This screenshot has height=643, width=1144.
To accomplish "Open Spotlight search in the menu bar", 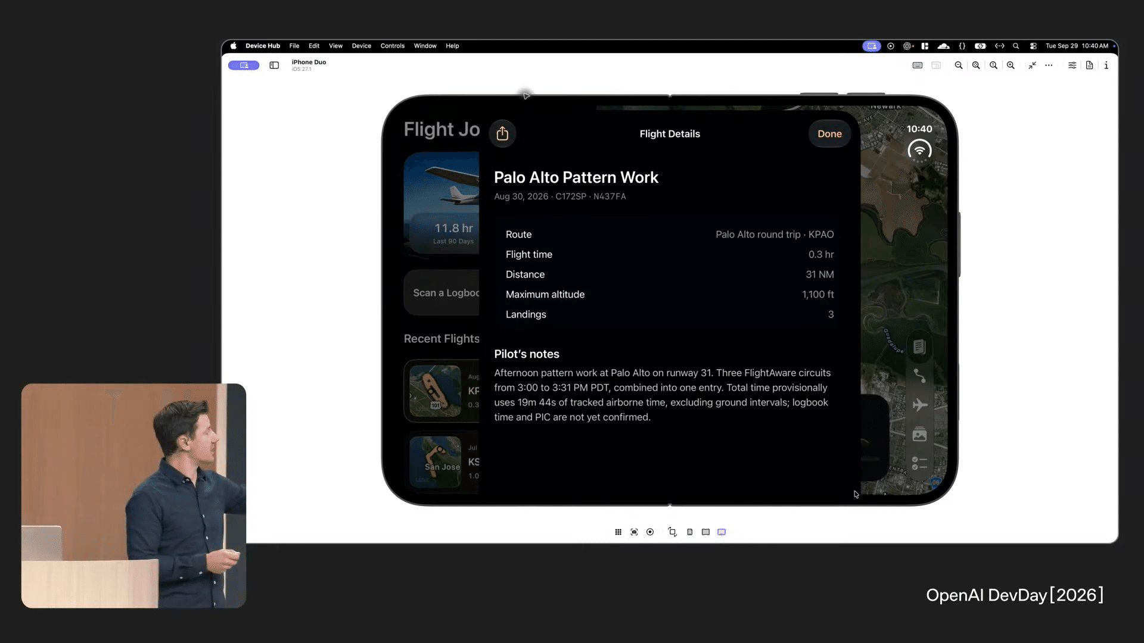I will 1016,46.
